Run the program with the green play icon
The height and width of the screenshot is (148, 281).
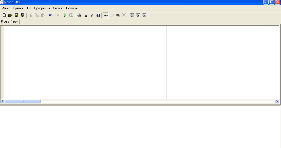pos(65,15)
